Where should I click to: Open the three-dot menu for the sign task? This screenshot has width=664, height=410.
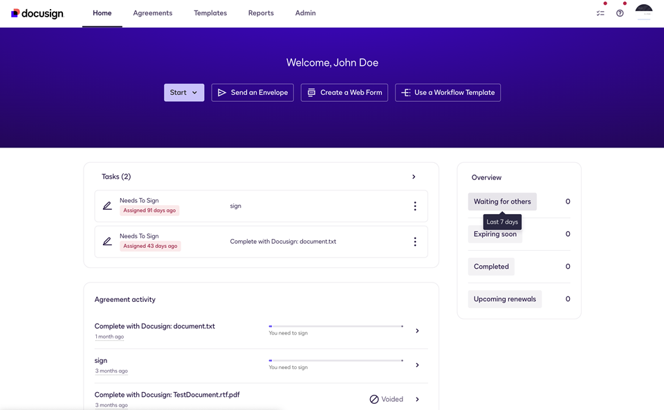tap(415, 206)
